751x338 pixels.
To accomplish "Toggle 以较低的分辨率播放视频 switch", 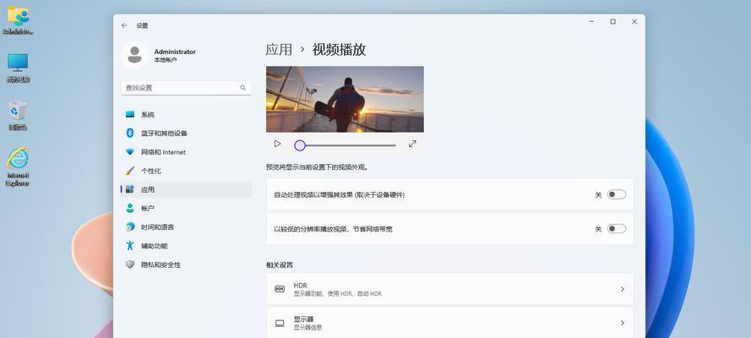I will [x=617, y=229].
